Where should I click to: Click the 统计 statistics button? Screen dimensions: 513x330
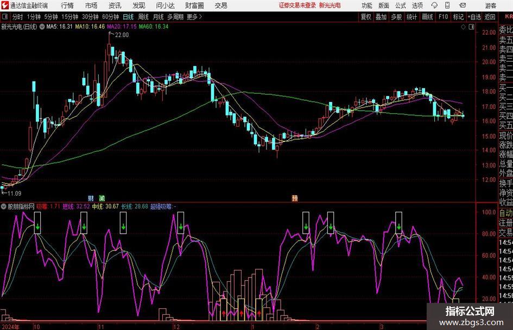pyautogui.click(x=411, y=17)
